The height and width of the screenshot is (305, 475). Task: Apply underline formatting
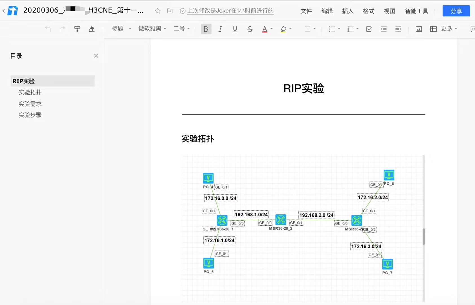click(x=235, y=29)
